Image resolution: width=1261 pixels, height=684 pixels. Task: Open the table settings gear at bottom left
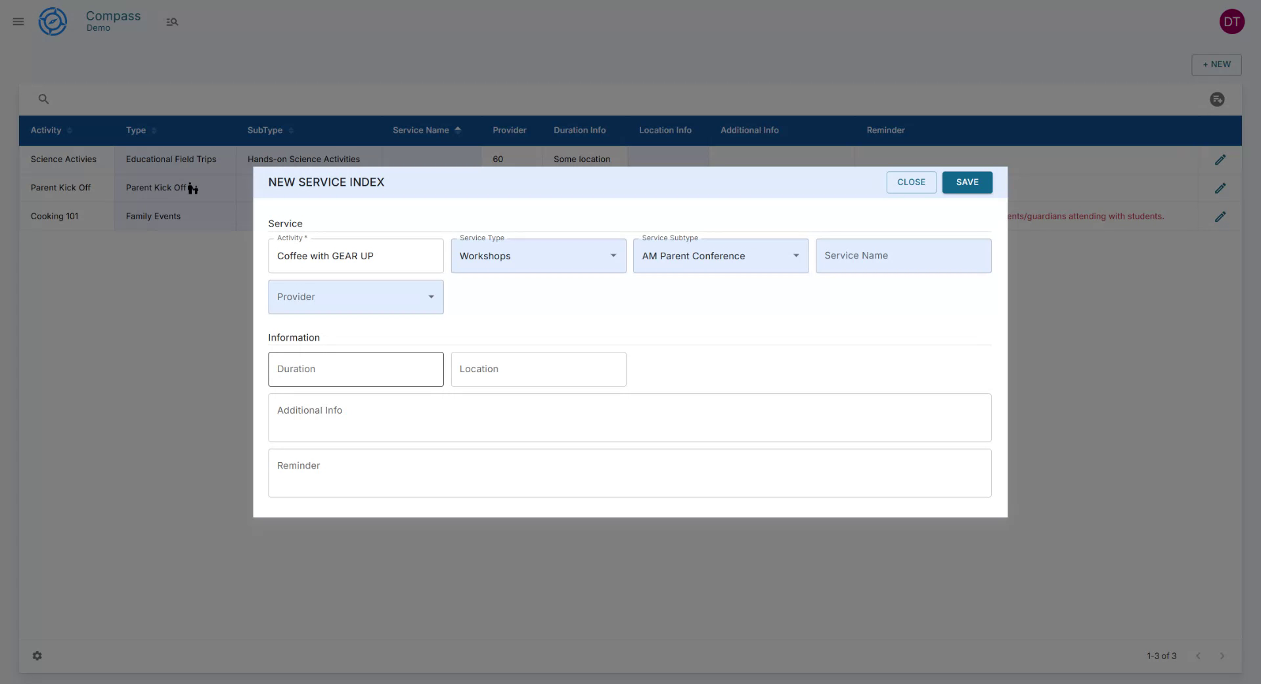point(37,656)
